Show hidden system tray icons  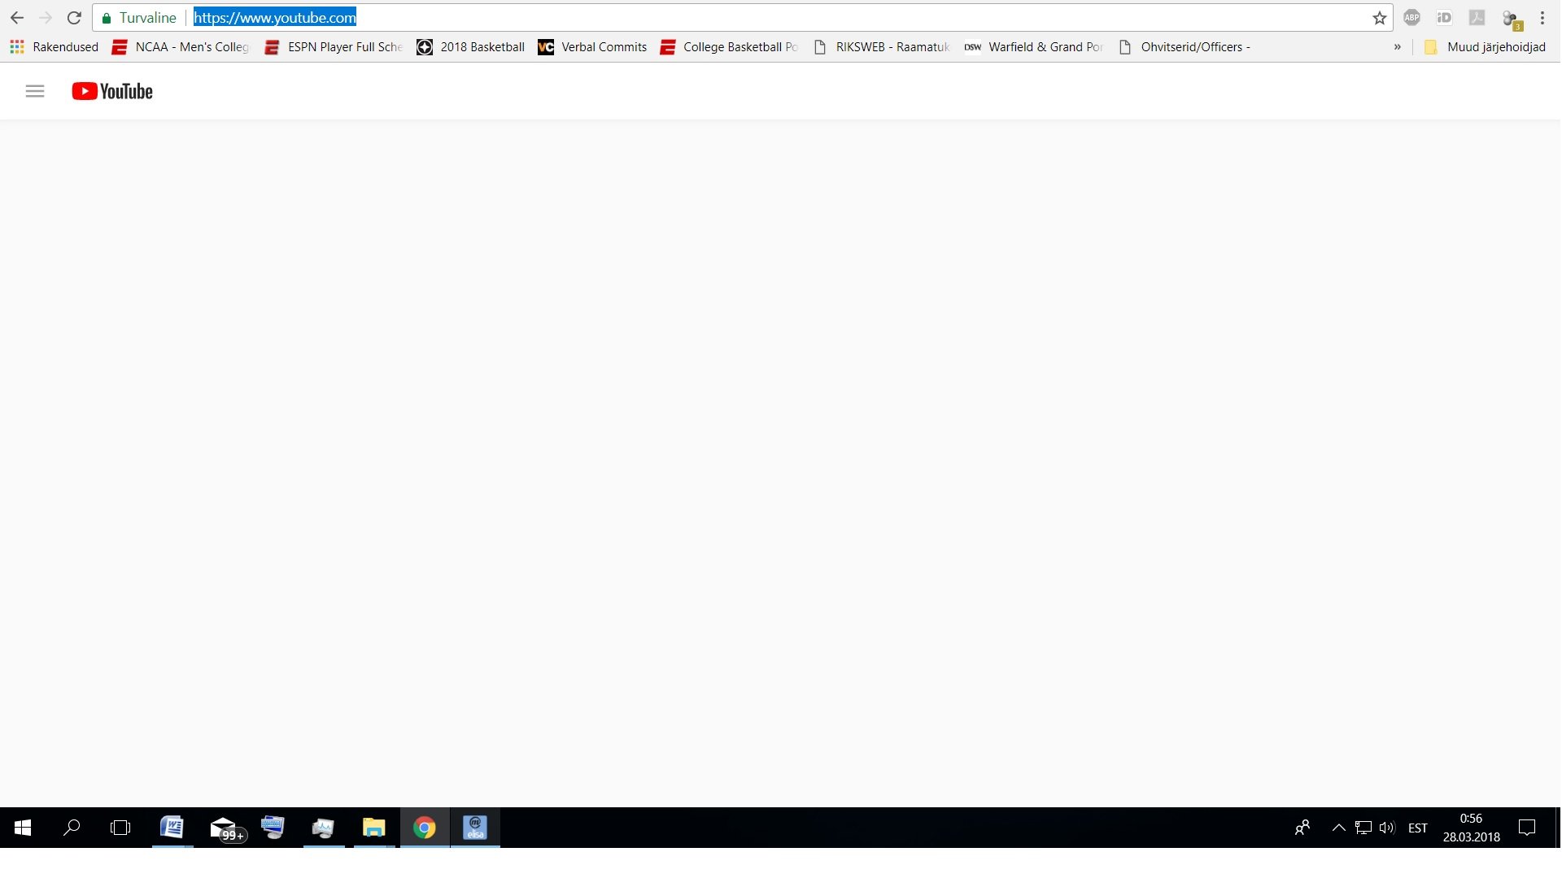tap(1338, 828)
